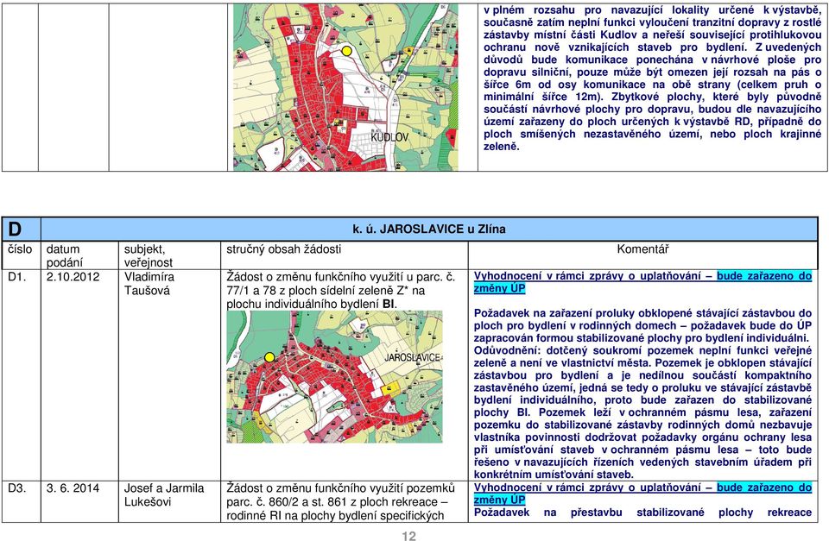Click the sentence starting "Odůvodnění: dotčený soukromí pozemek"
829x541 pixels.
coord(642,412)
